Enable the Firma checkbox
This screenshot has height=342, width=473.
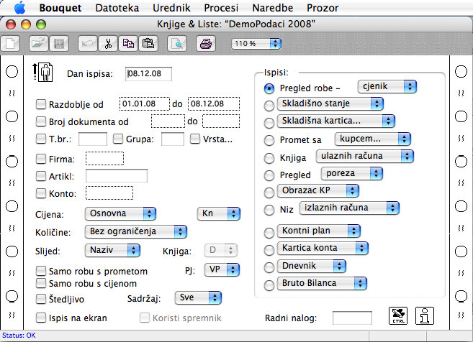tap(41, 159)
